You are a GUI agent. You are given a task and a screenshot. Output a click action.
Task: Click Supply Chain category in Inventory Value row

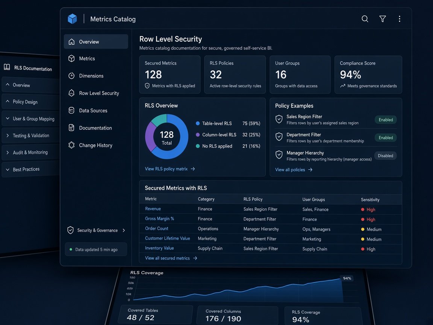(210, 248)
